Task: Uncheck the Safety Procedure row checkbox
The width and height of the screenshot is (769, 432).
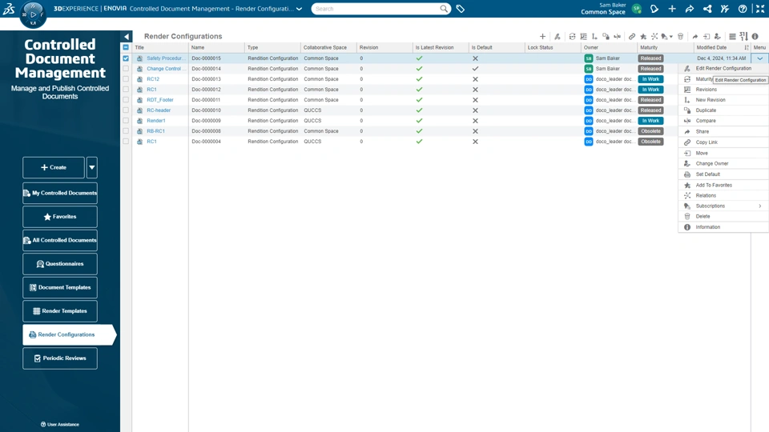Action: (x=126, y=58)
